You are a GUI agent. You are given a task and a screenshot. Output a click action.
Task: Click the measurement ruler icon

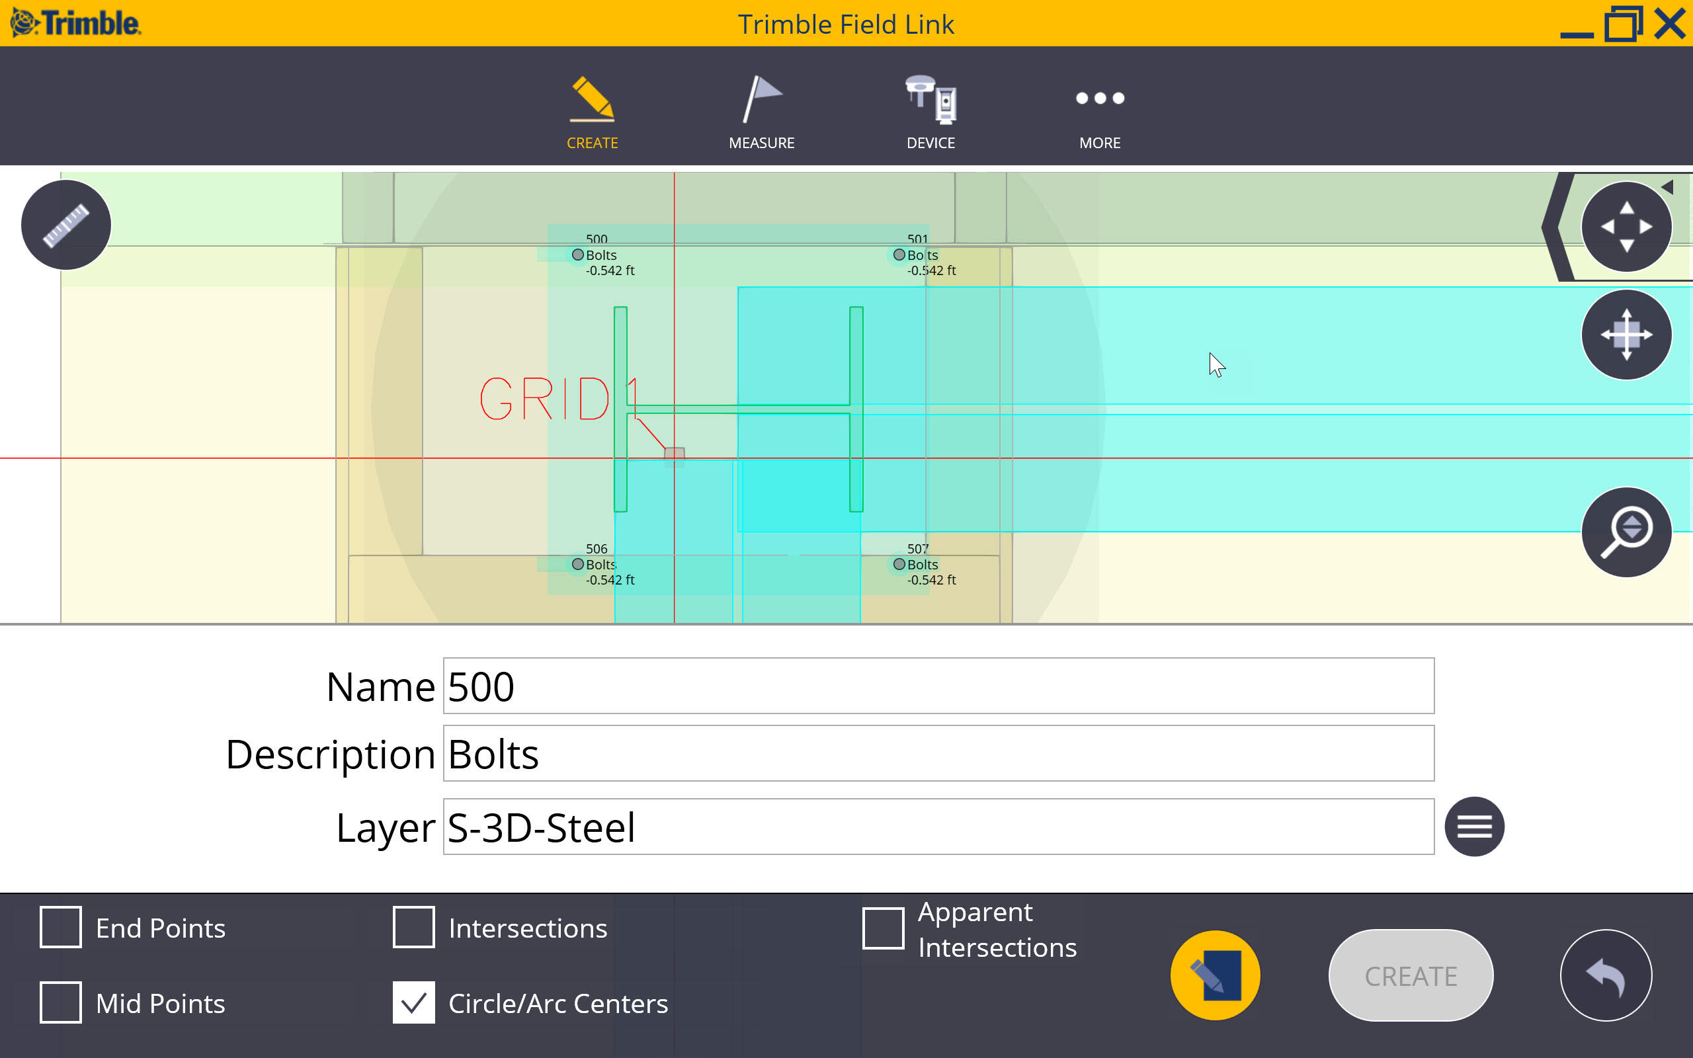click(66, 224)
